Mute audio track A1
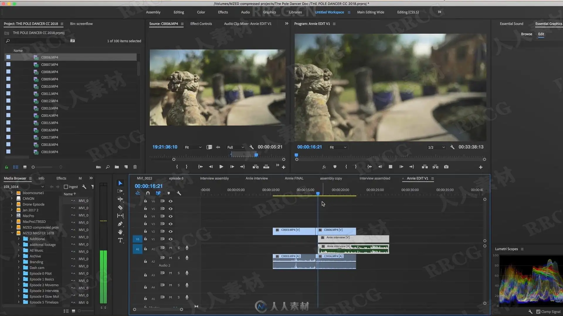The height and width of the screenshot is (316, 563). (170, 248)
